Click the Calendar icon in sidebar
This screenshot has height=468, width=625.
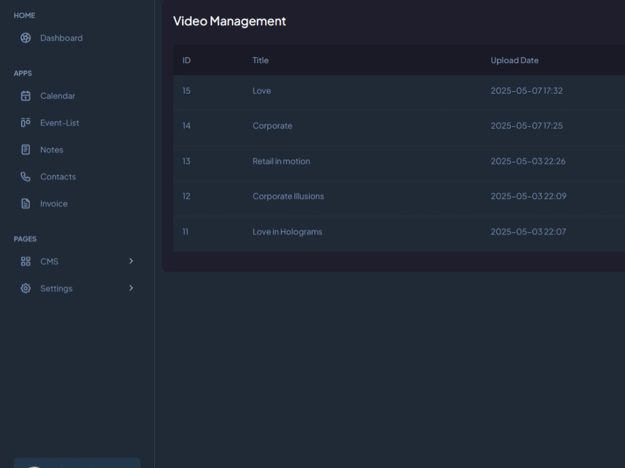pos(26,96)
